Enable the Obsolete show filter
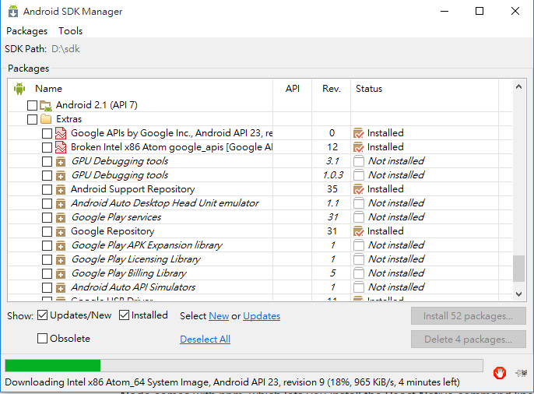Screen dimensions: 534x394 click(x=42, y=339)
